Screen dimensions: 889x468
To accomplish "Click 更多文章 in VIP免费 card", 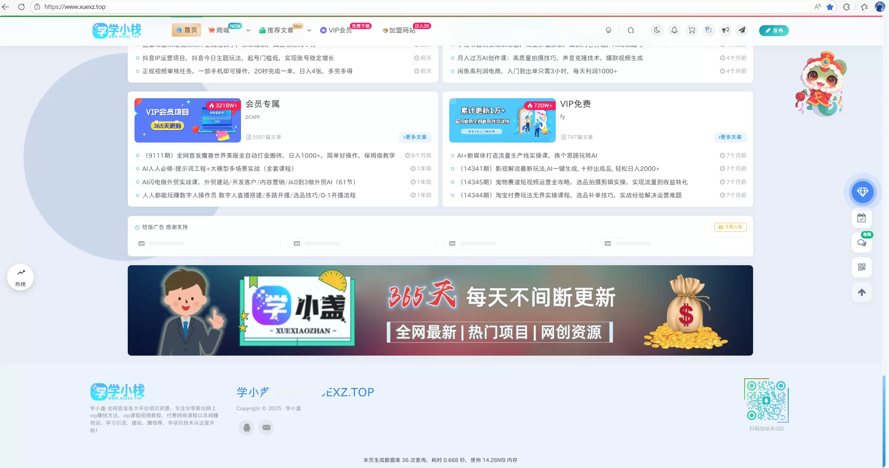I will click(x=730, y=137).
